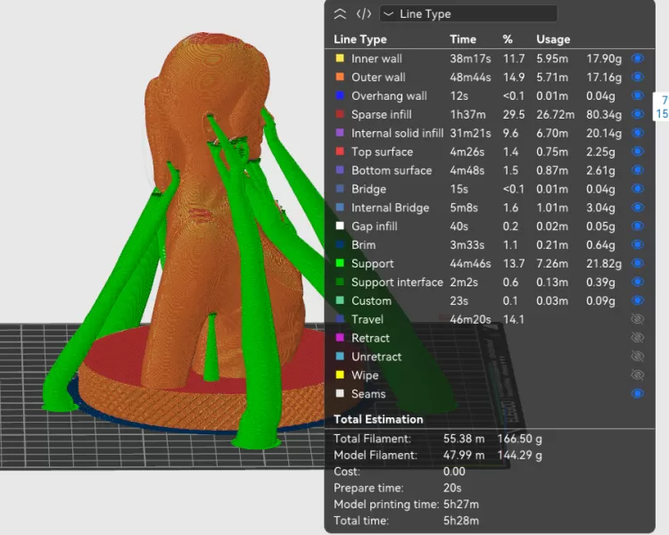Show Wipe moves with eye icon
The height and width of the screenshot is (535, 669).
[637, 374]
